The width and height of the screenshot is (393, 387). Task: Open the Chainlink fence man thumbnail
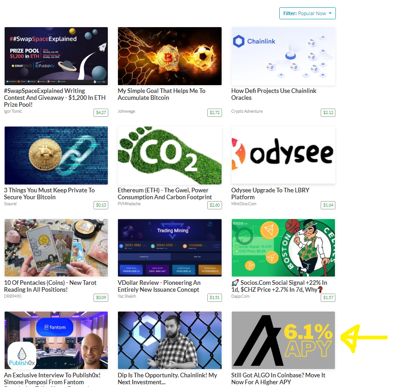170,340
